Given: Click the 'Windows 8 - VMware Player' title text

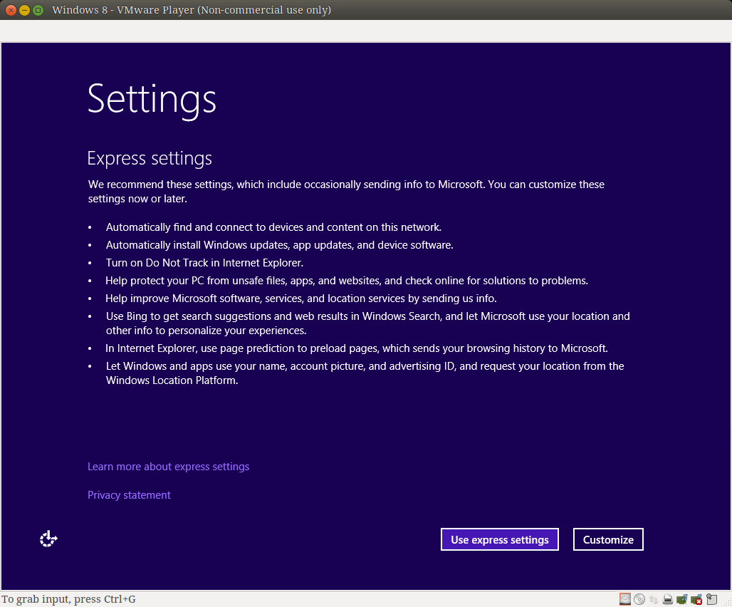Looking at the screenshot, I should [x=192, y=10].
